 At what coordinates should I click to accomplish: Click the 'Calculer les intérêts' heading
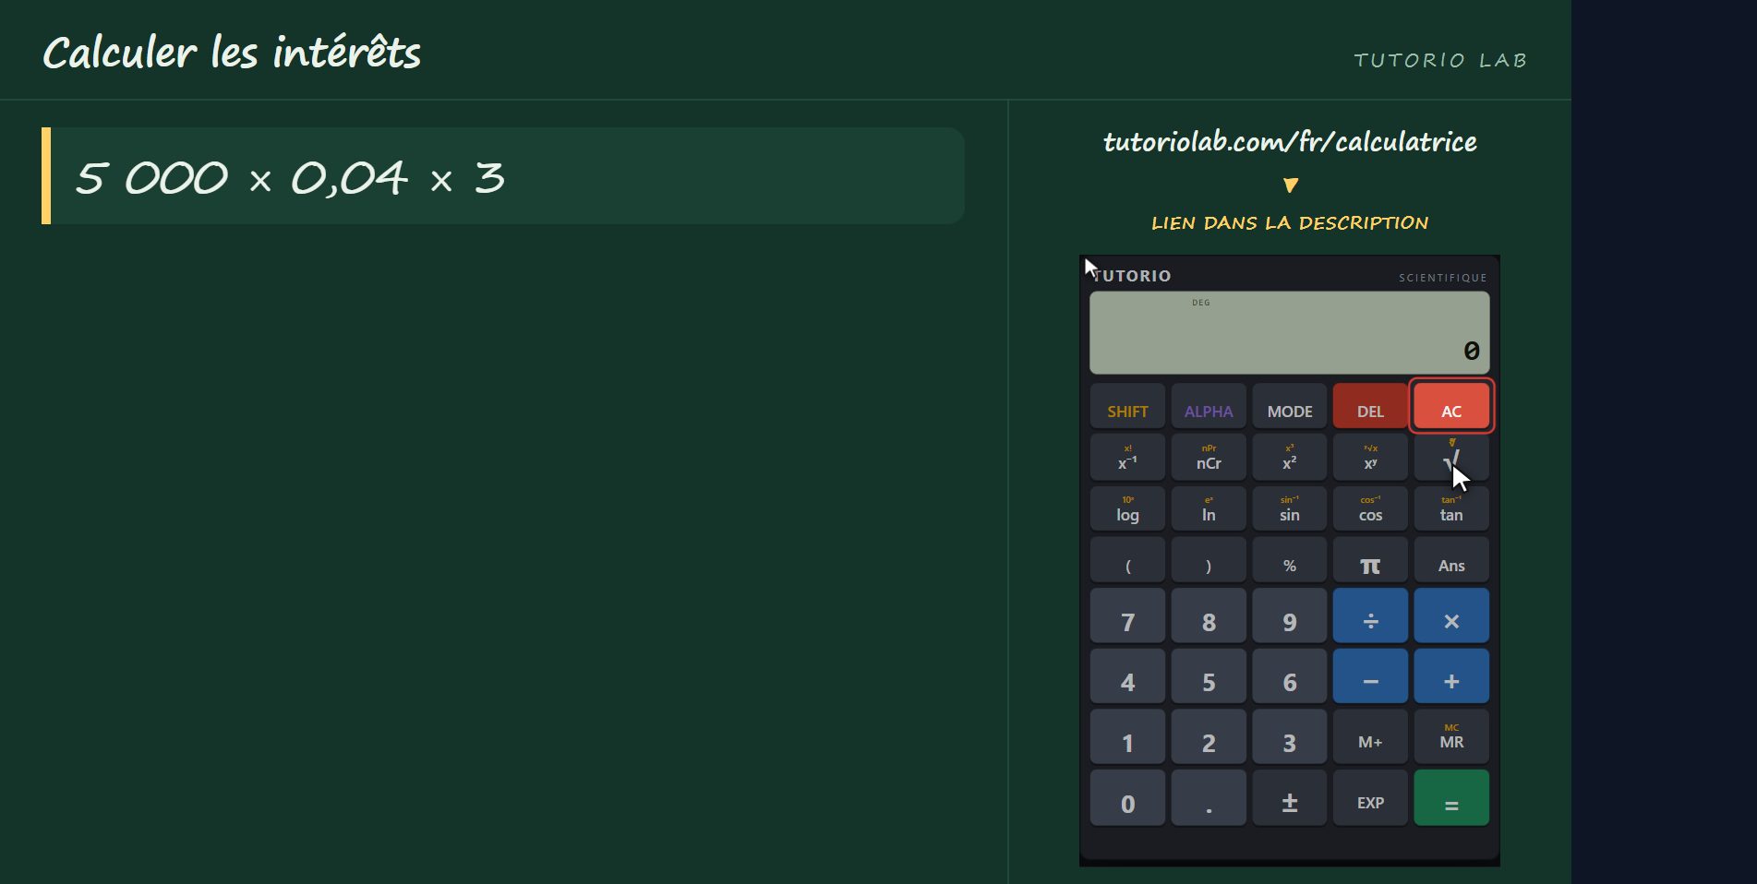[232, 53]
